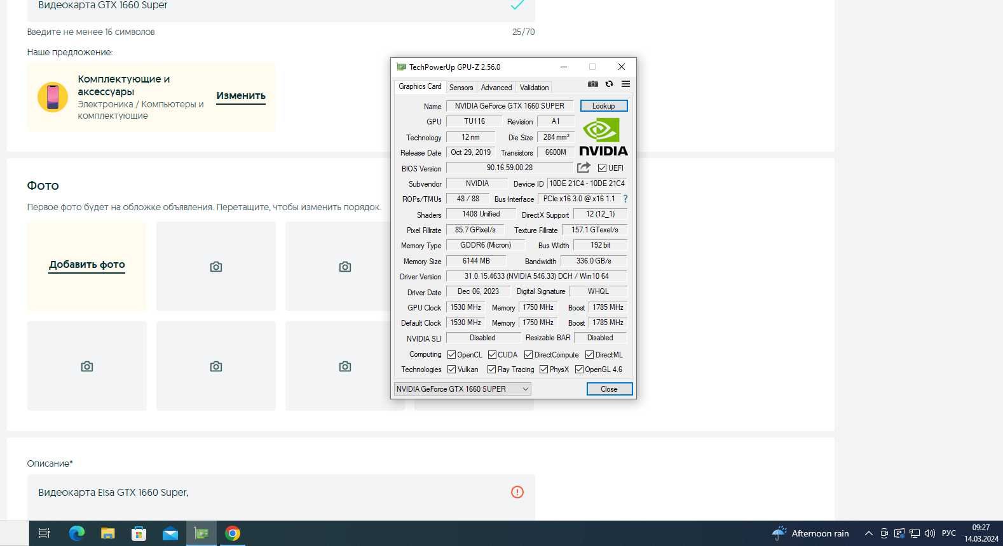The height and width of the screenshot is (546, 1003).
Task: Toggle the UEFI checkbox
Action: pos(602,168)
